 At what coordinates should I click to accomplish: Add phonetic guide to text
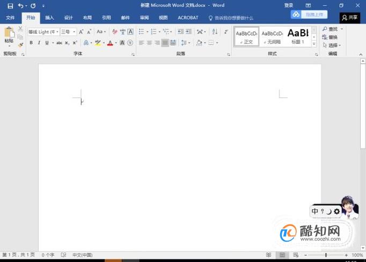[x=123, y=32]
